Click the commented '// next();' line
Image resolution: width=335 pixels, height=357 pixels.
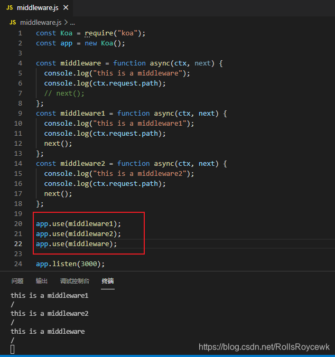[64, 93]
